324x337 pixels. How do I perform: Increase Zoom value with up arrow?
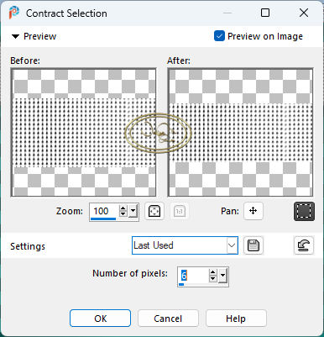tap(123, 208)
